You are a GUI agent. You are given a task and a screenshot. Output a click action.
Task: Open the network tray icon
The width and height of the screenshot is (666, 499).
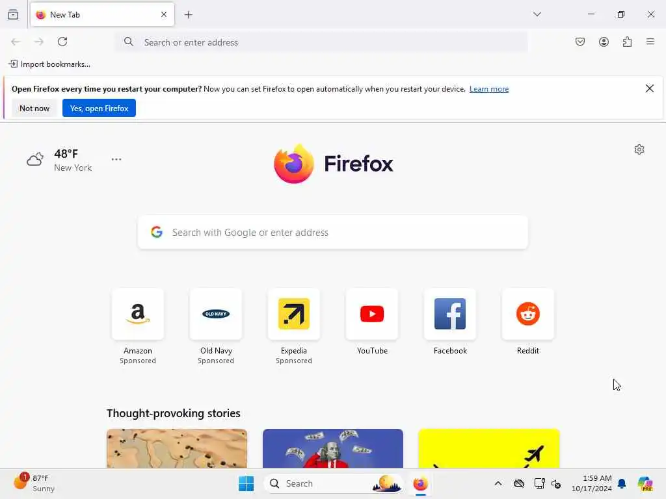539,483
